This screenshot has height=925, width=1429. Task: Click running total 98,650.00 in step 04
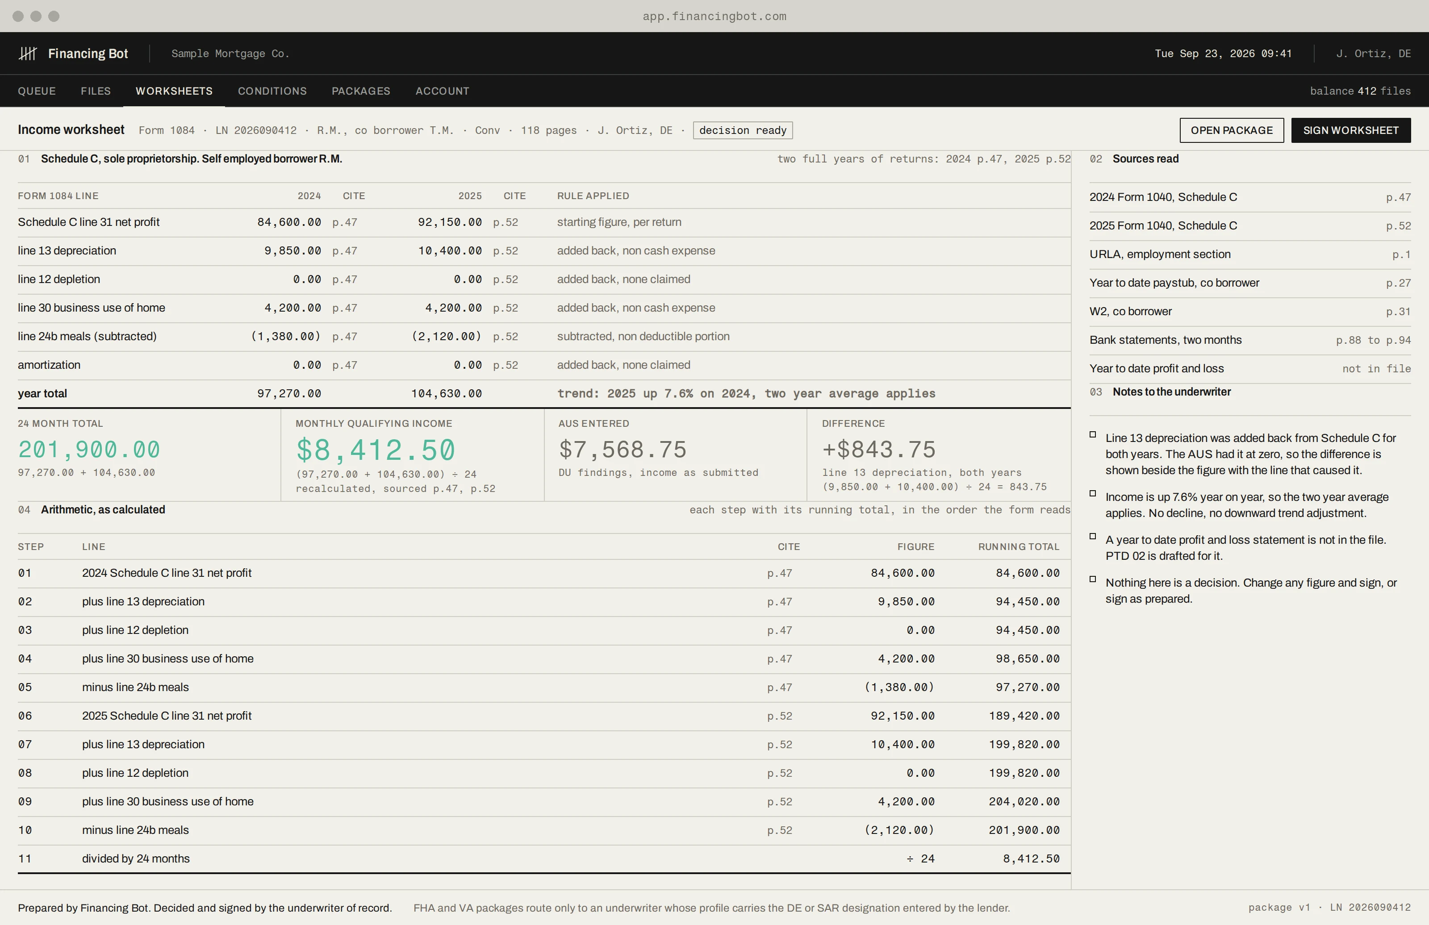[x=1028, y=659]
